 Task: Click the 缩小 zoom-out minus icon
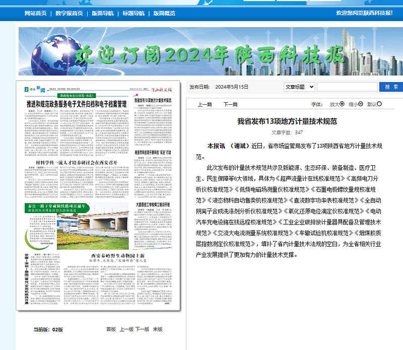(x=361, y=104)
